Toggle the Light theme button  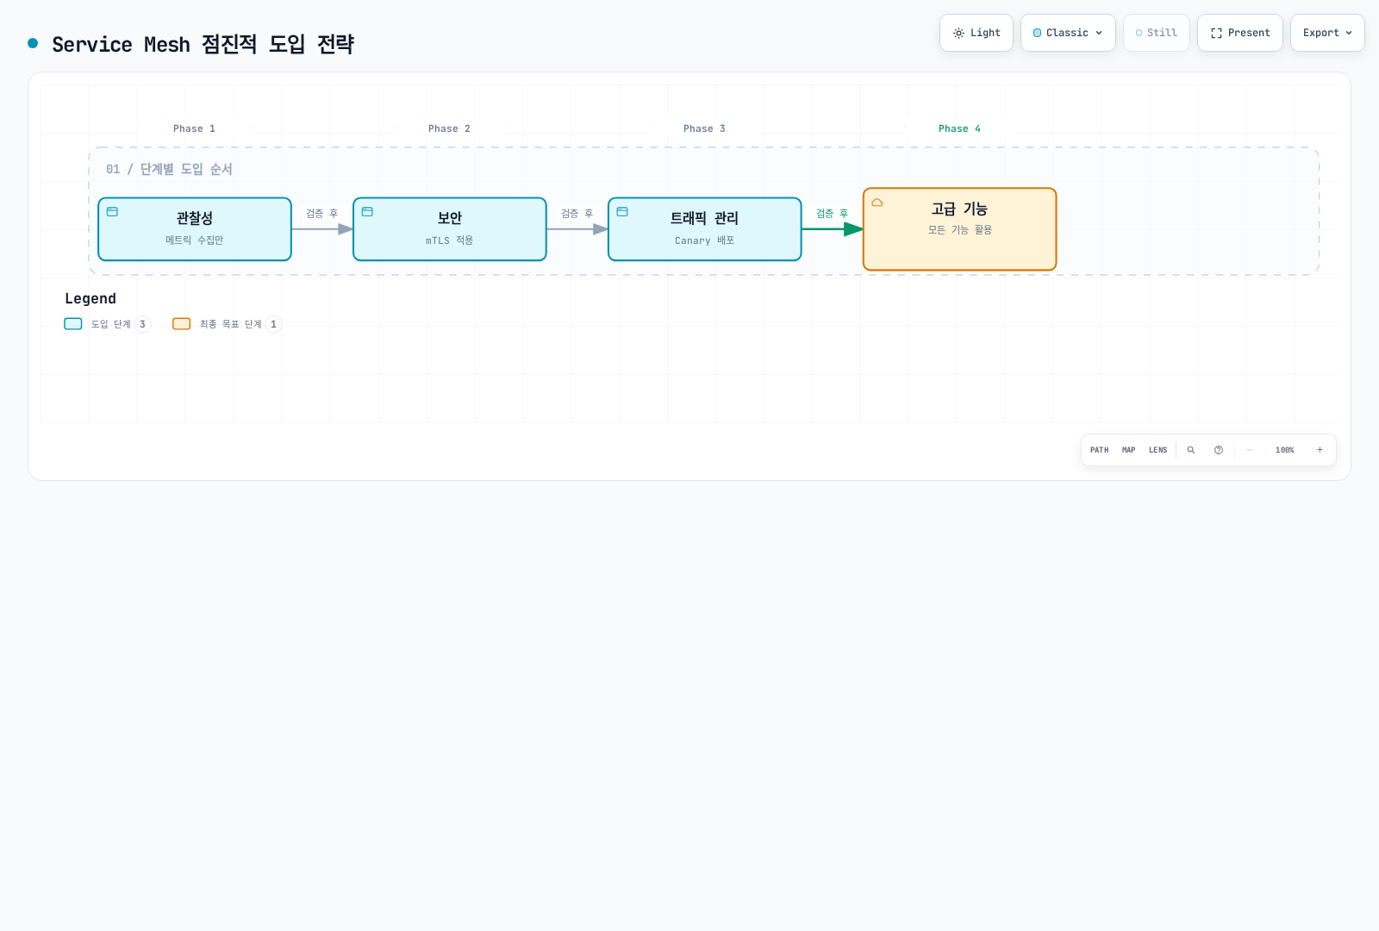click(x=977, y=33)
